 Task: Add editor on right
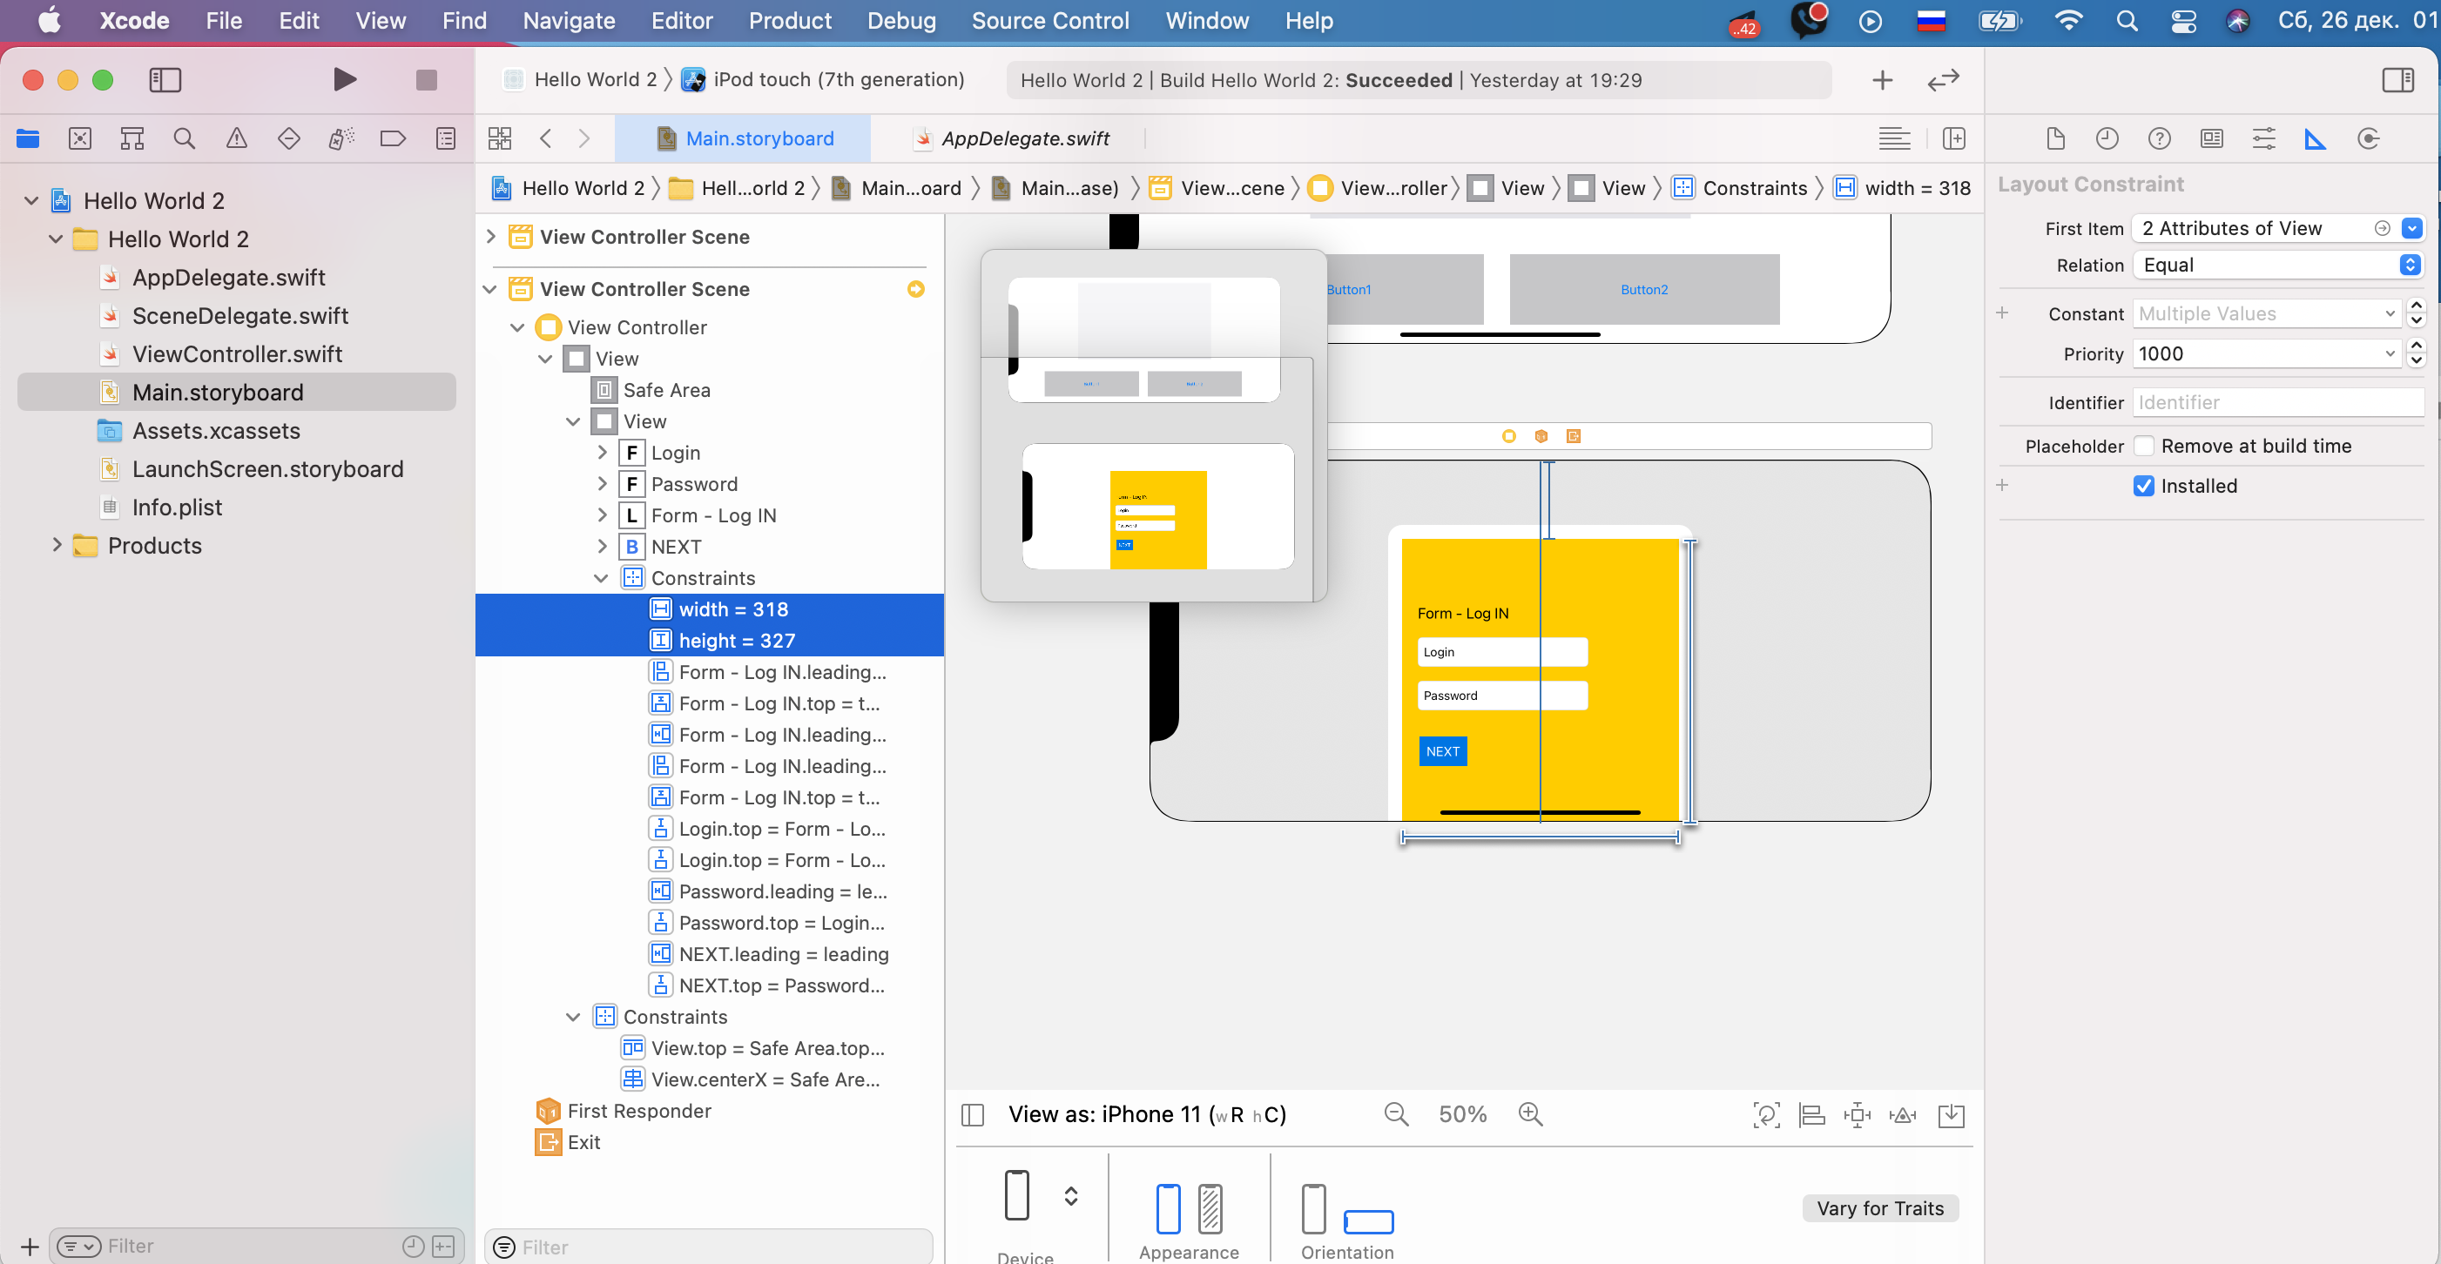(x=1954, y=139)
